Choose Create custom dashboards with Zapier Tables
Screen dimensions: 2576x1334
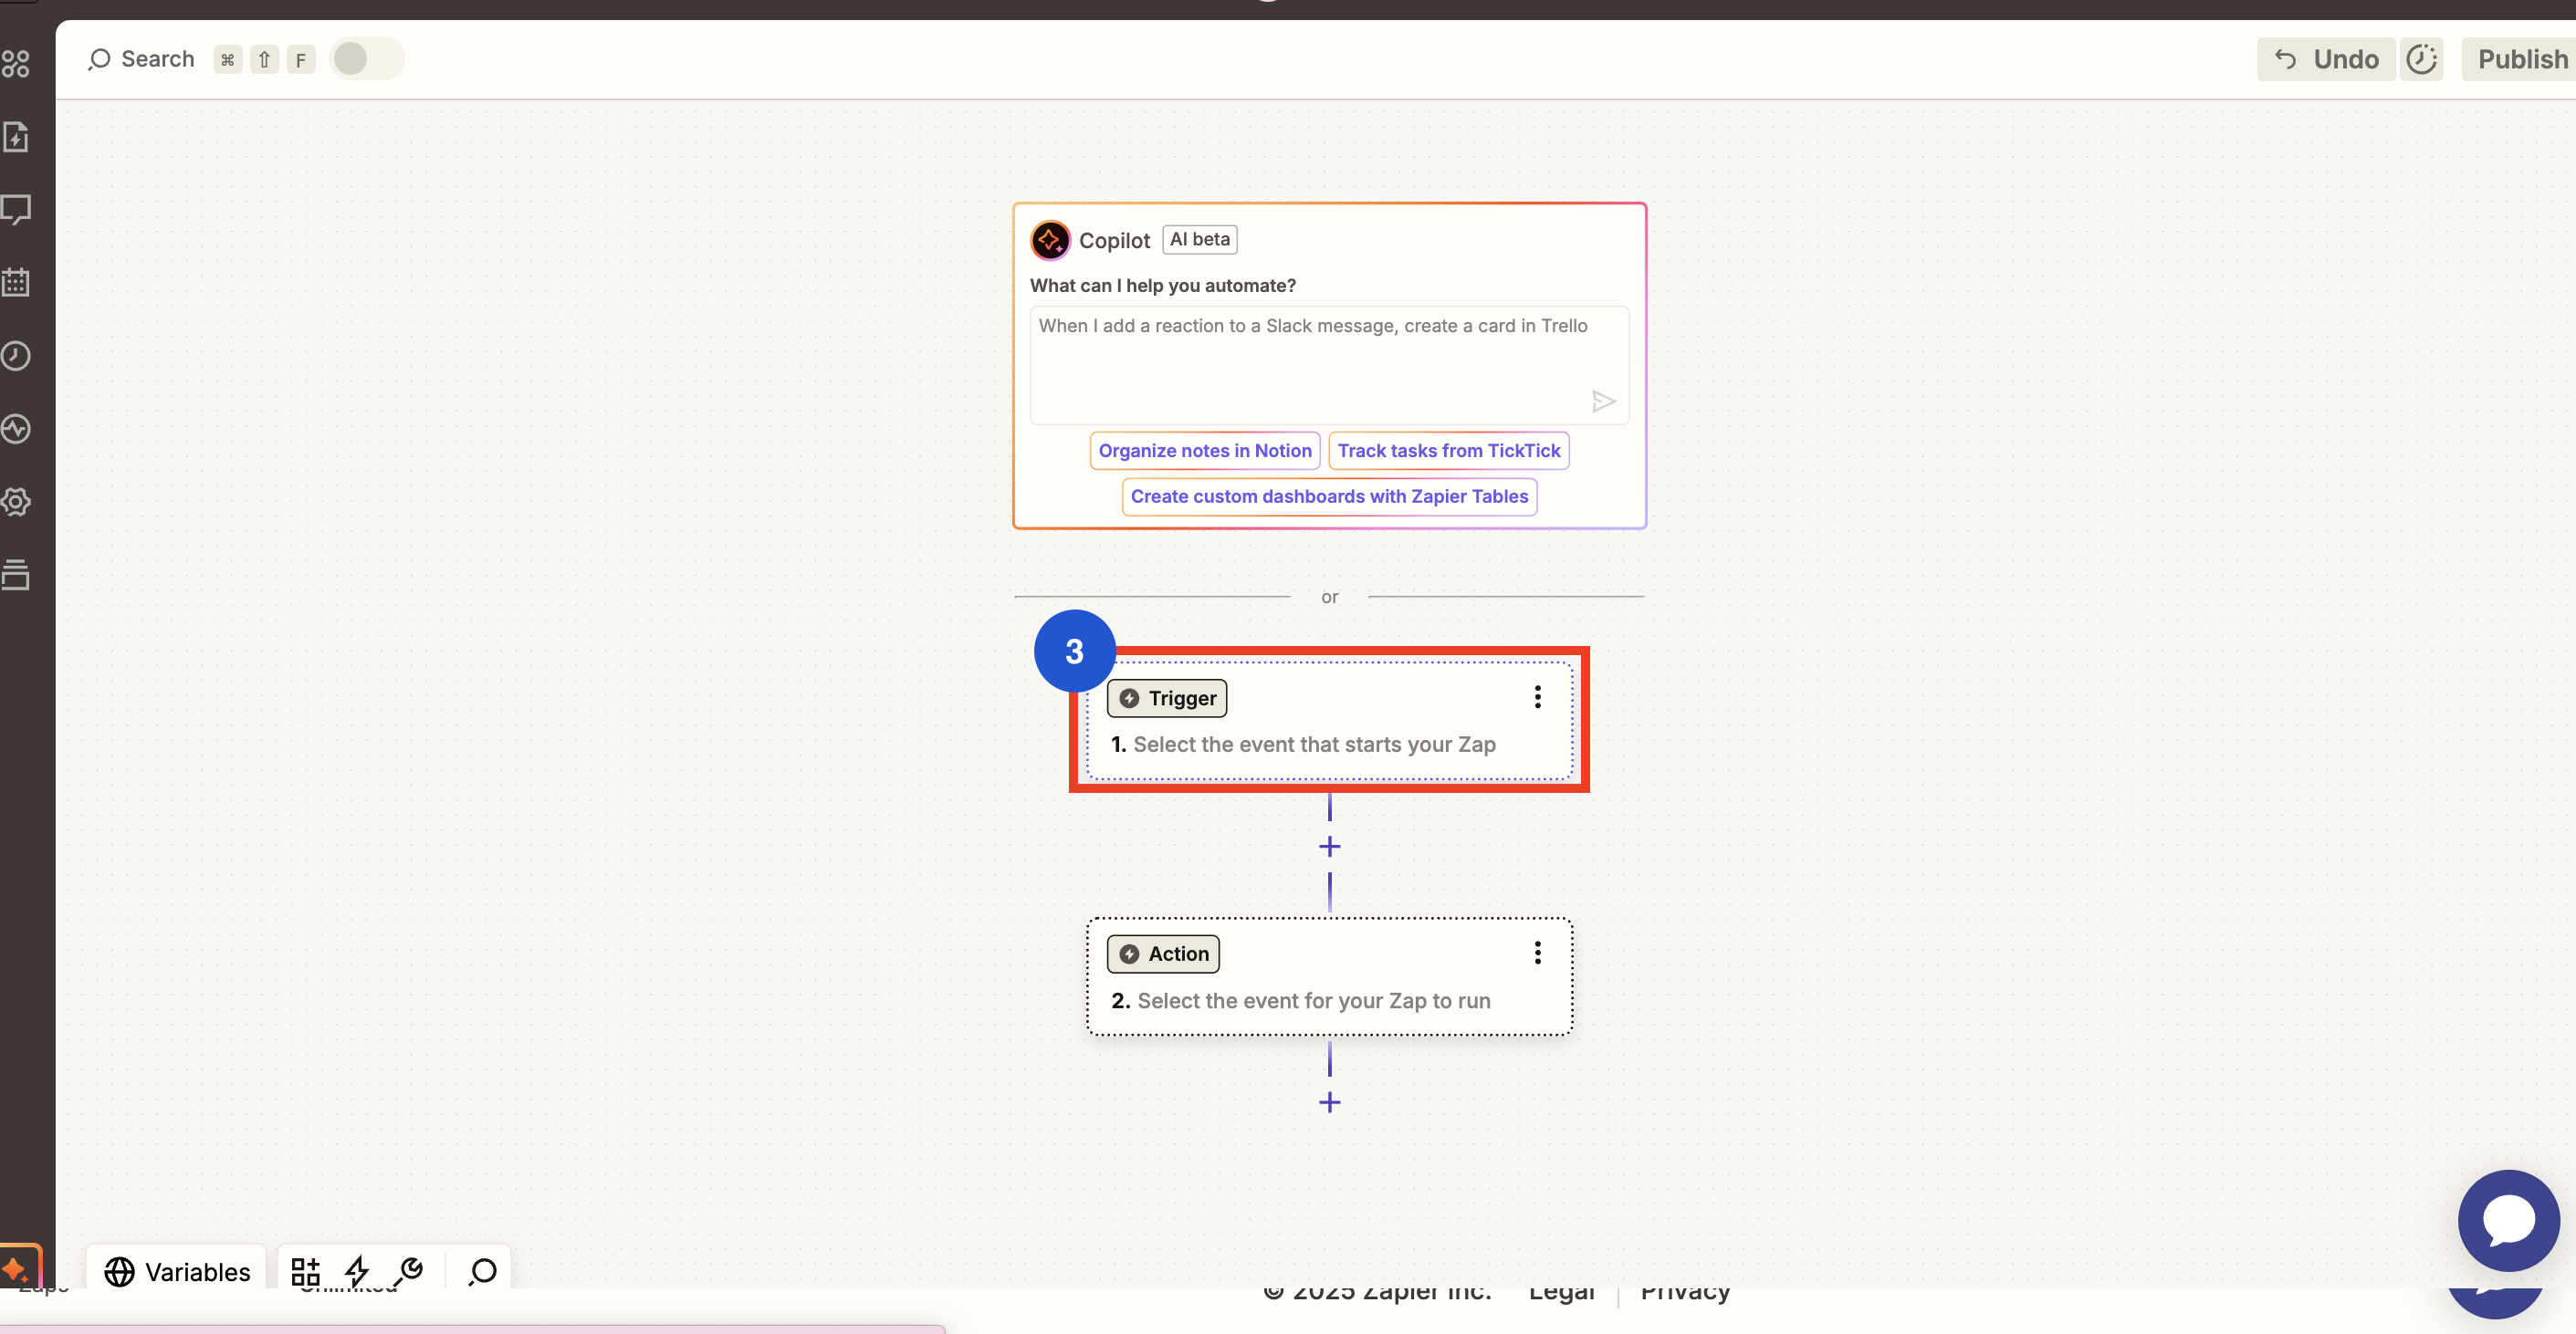click(x=1329, y=496)
